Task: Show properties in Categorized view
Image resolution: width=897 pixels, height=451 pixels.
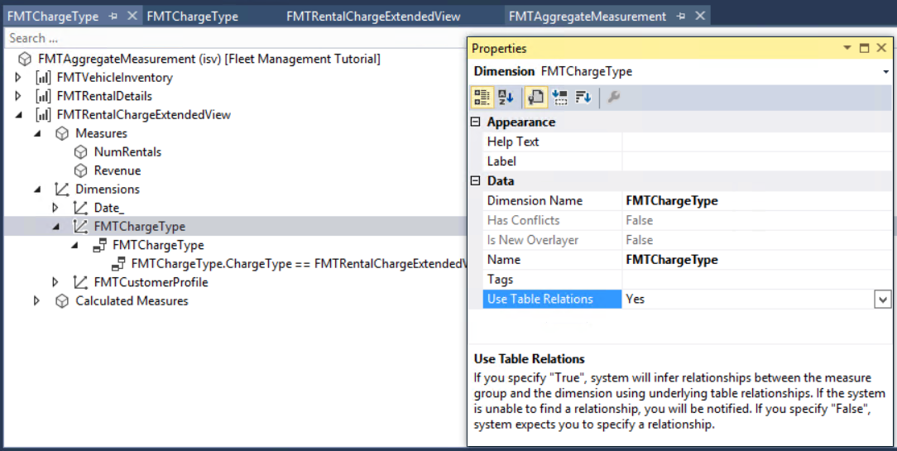Action: tap(482, 98)
